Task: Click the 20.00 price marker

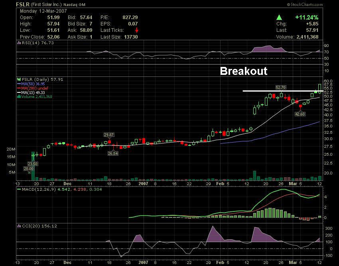Action: (29, 169)
